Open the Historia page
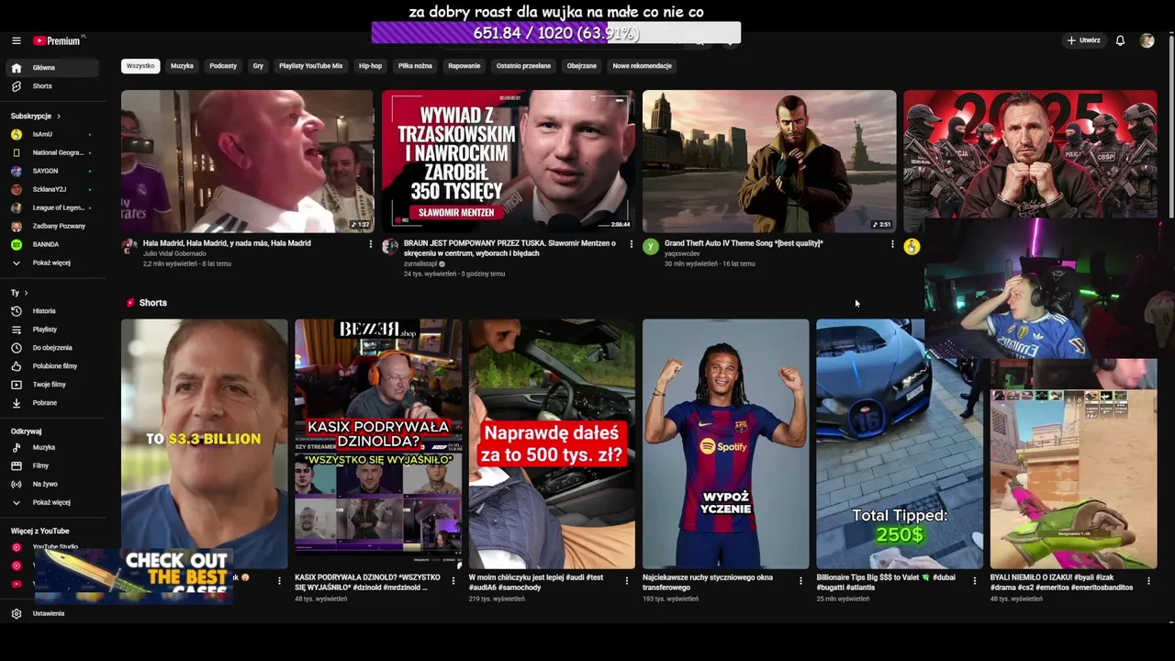 pyautogui.click(x=54, y=311)
